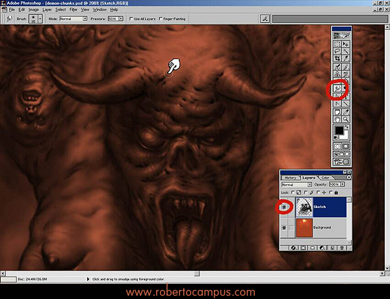This screenshot has width=390, height=299.
Task: Toggle lock transparent pixels checkbox
Action: [x=293, y=192]
